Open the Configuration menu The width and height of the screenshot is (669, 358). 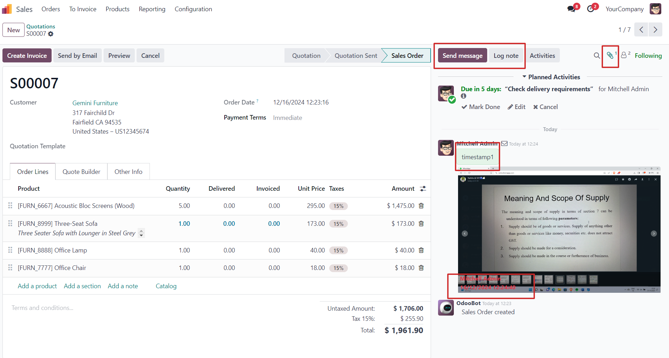click(193, 9)
